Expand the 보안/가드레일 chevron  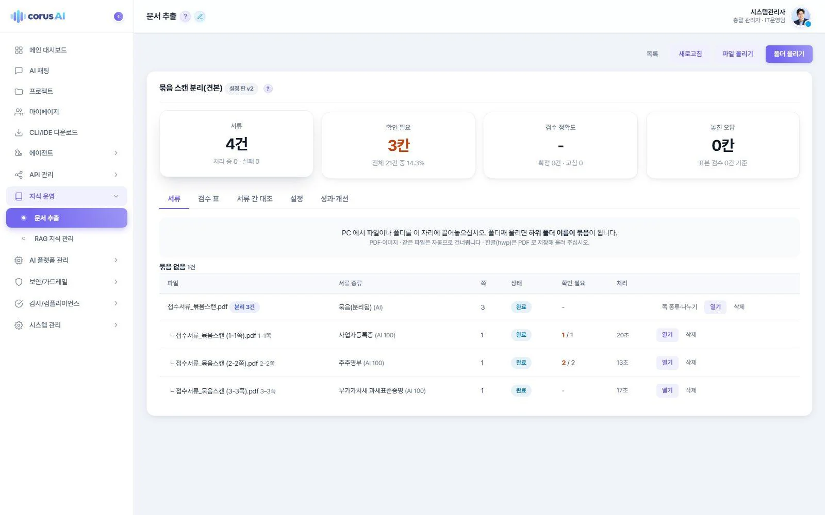click(x=116, y=282)
